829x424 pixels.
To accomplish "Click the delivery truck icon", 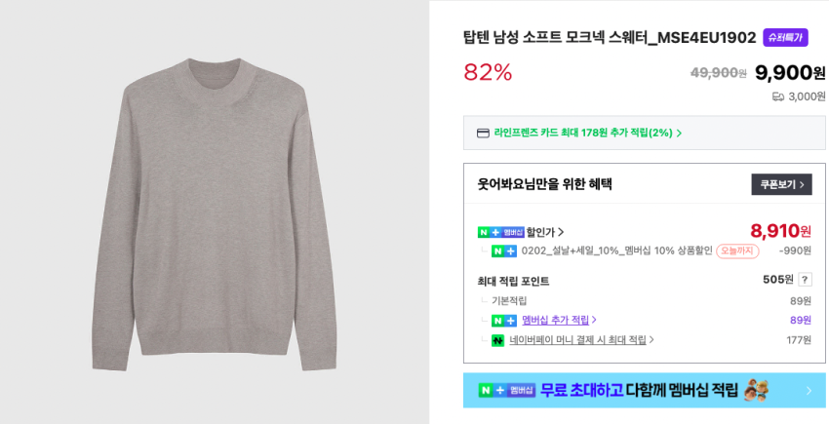I will (x=777, y=96).
